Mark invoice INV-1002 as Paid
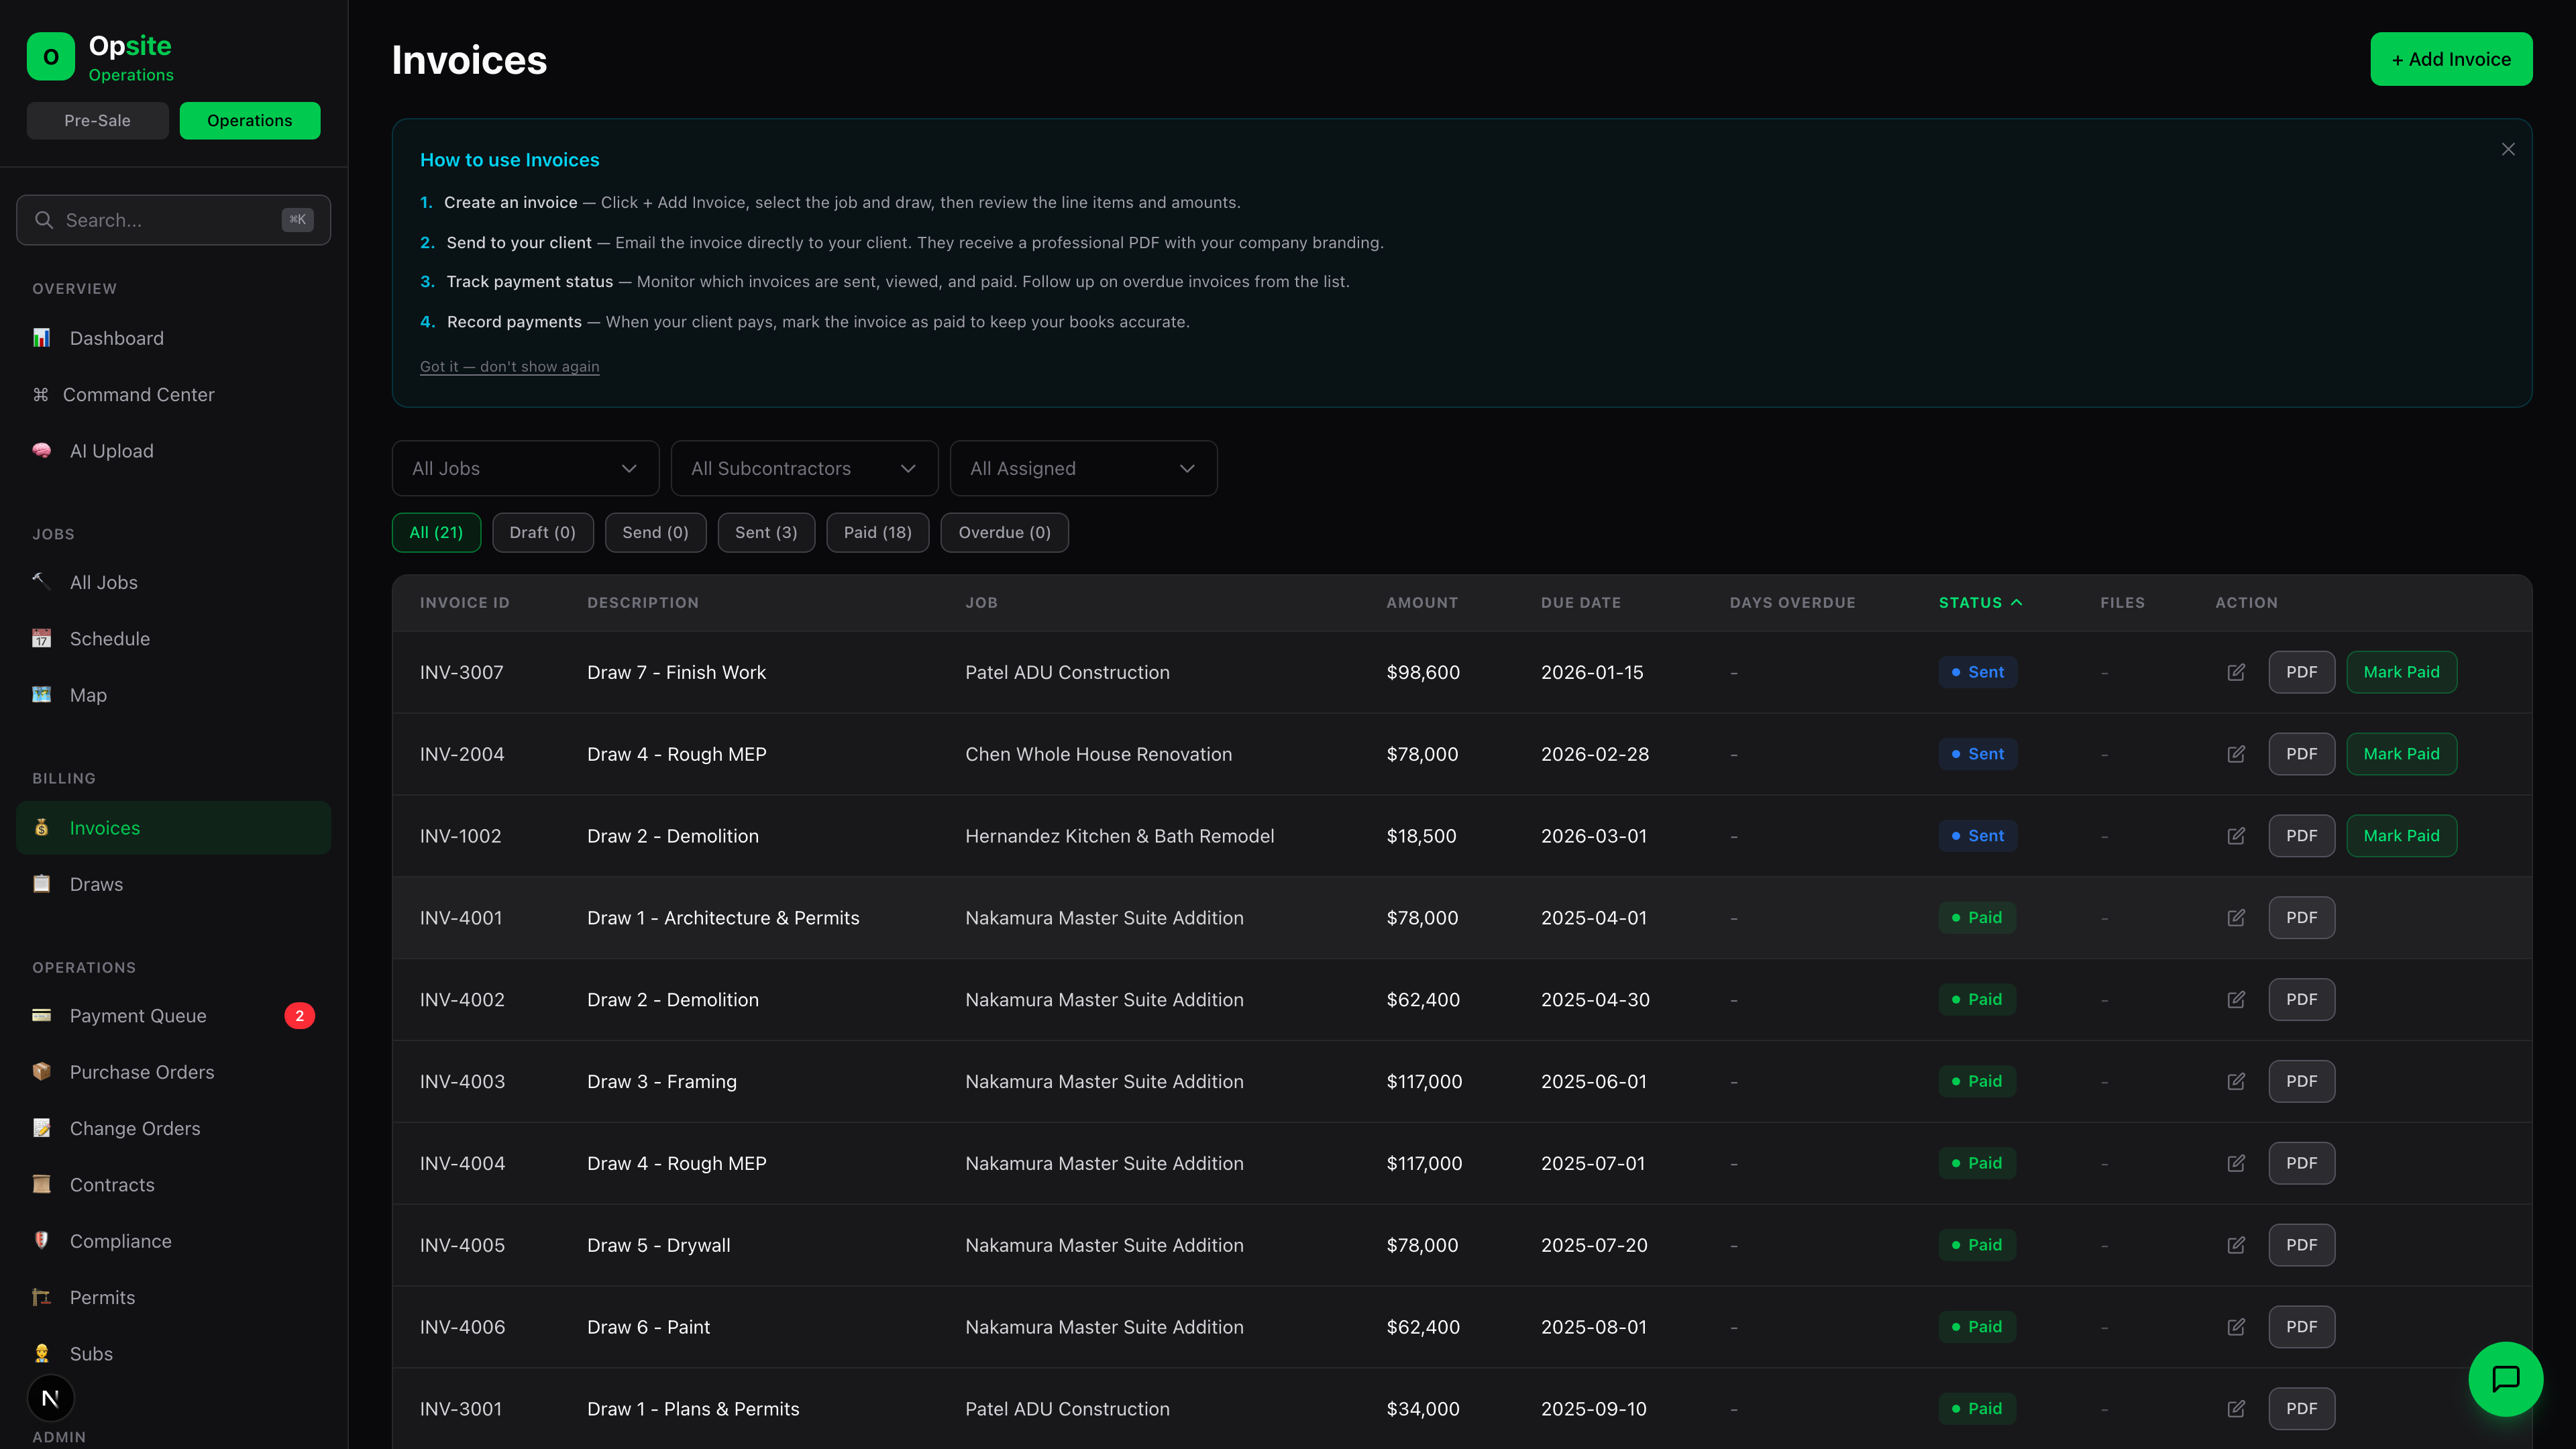The image size is (2576, 1449). 2401,835
